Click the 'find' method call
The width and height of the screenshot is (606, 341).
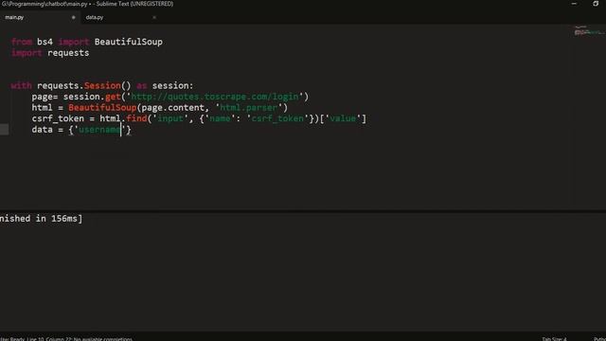tap(136, 118)
